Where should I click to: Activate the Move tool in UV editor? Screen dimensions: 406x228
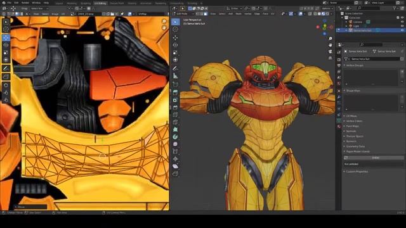click(x=6, y=37)
